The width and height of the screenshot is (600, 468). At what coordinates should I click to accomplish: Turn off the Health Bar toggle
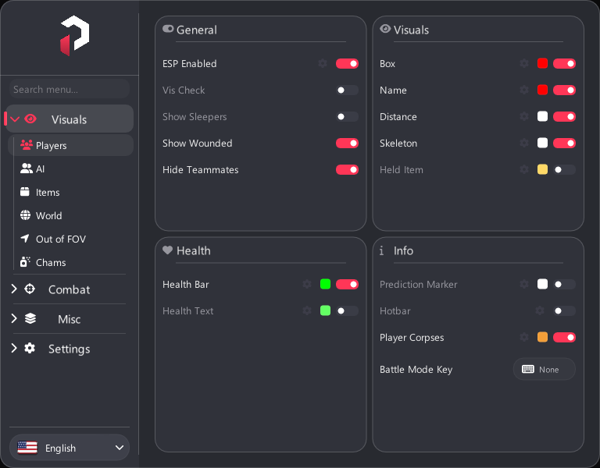pos(347,284)
